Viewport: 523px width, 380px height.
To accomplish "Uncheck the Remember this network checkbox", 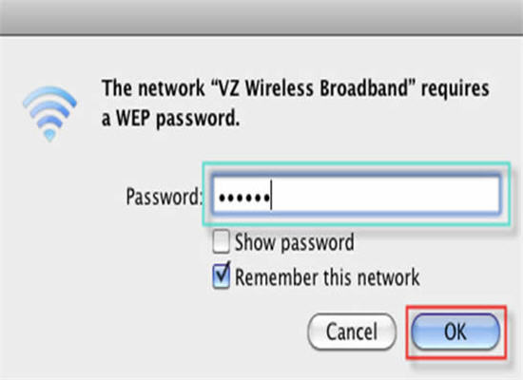I will tap(221, 275).
